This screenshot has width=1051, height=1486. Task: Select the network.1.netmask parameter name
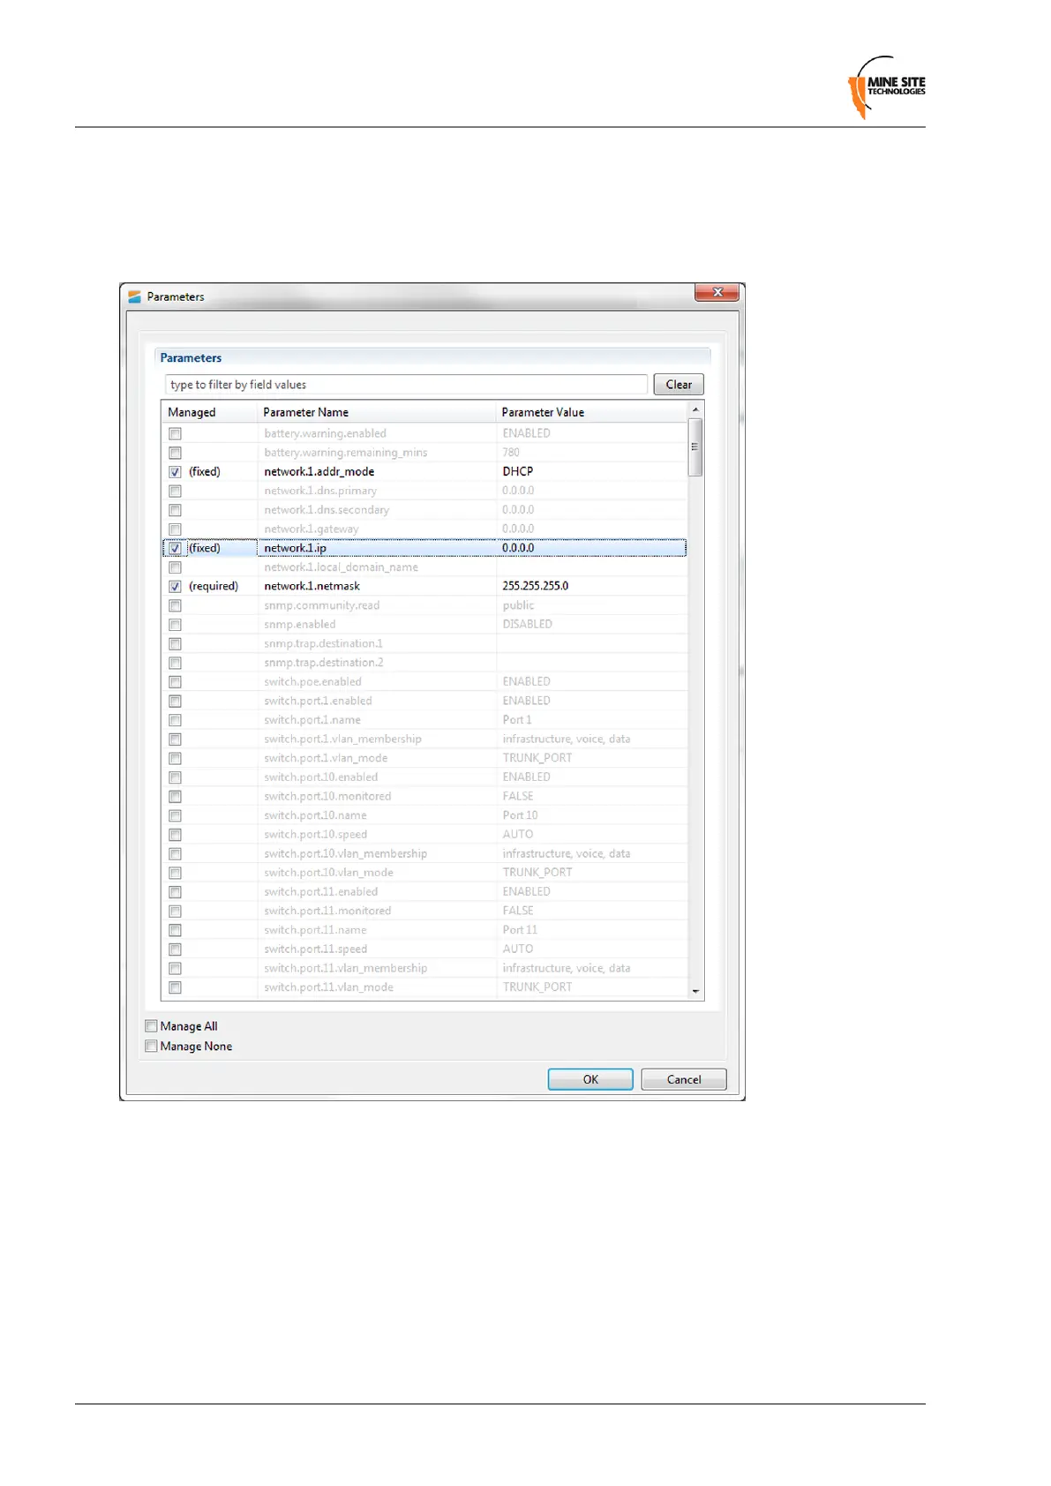pyautogui.click(x=312, y=586)
